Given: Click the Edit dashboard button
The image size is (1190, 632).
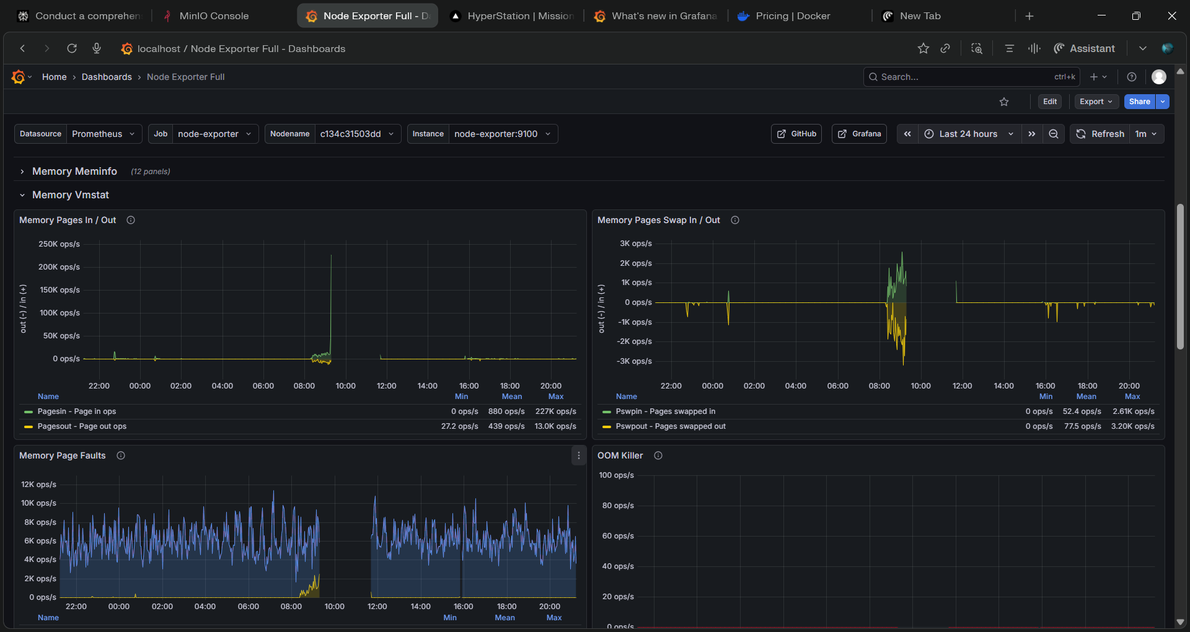Looking at the screenshot, I should pyautogui.click(x=1050, y=102).
